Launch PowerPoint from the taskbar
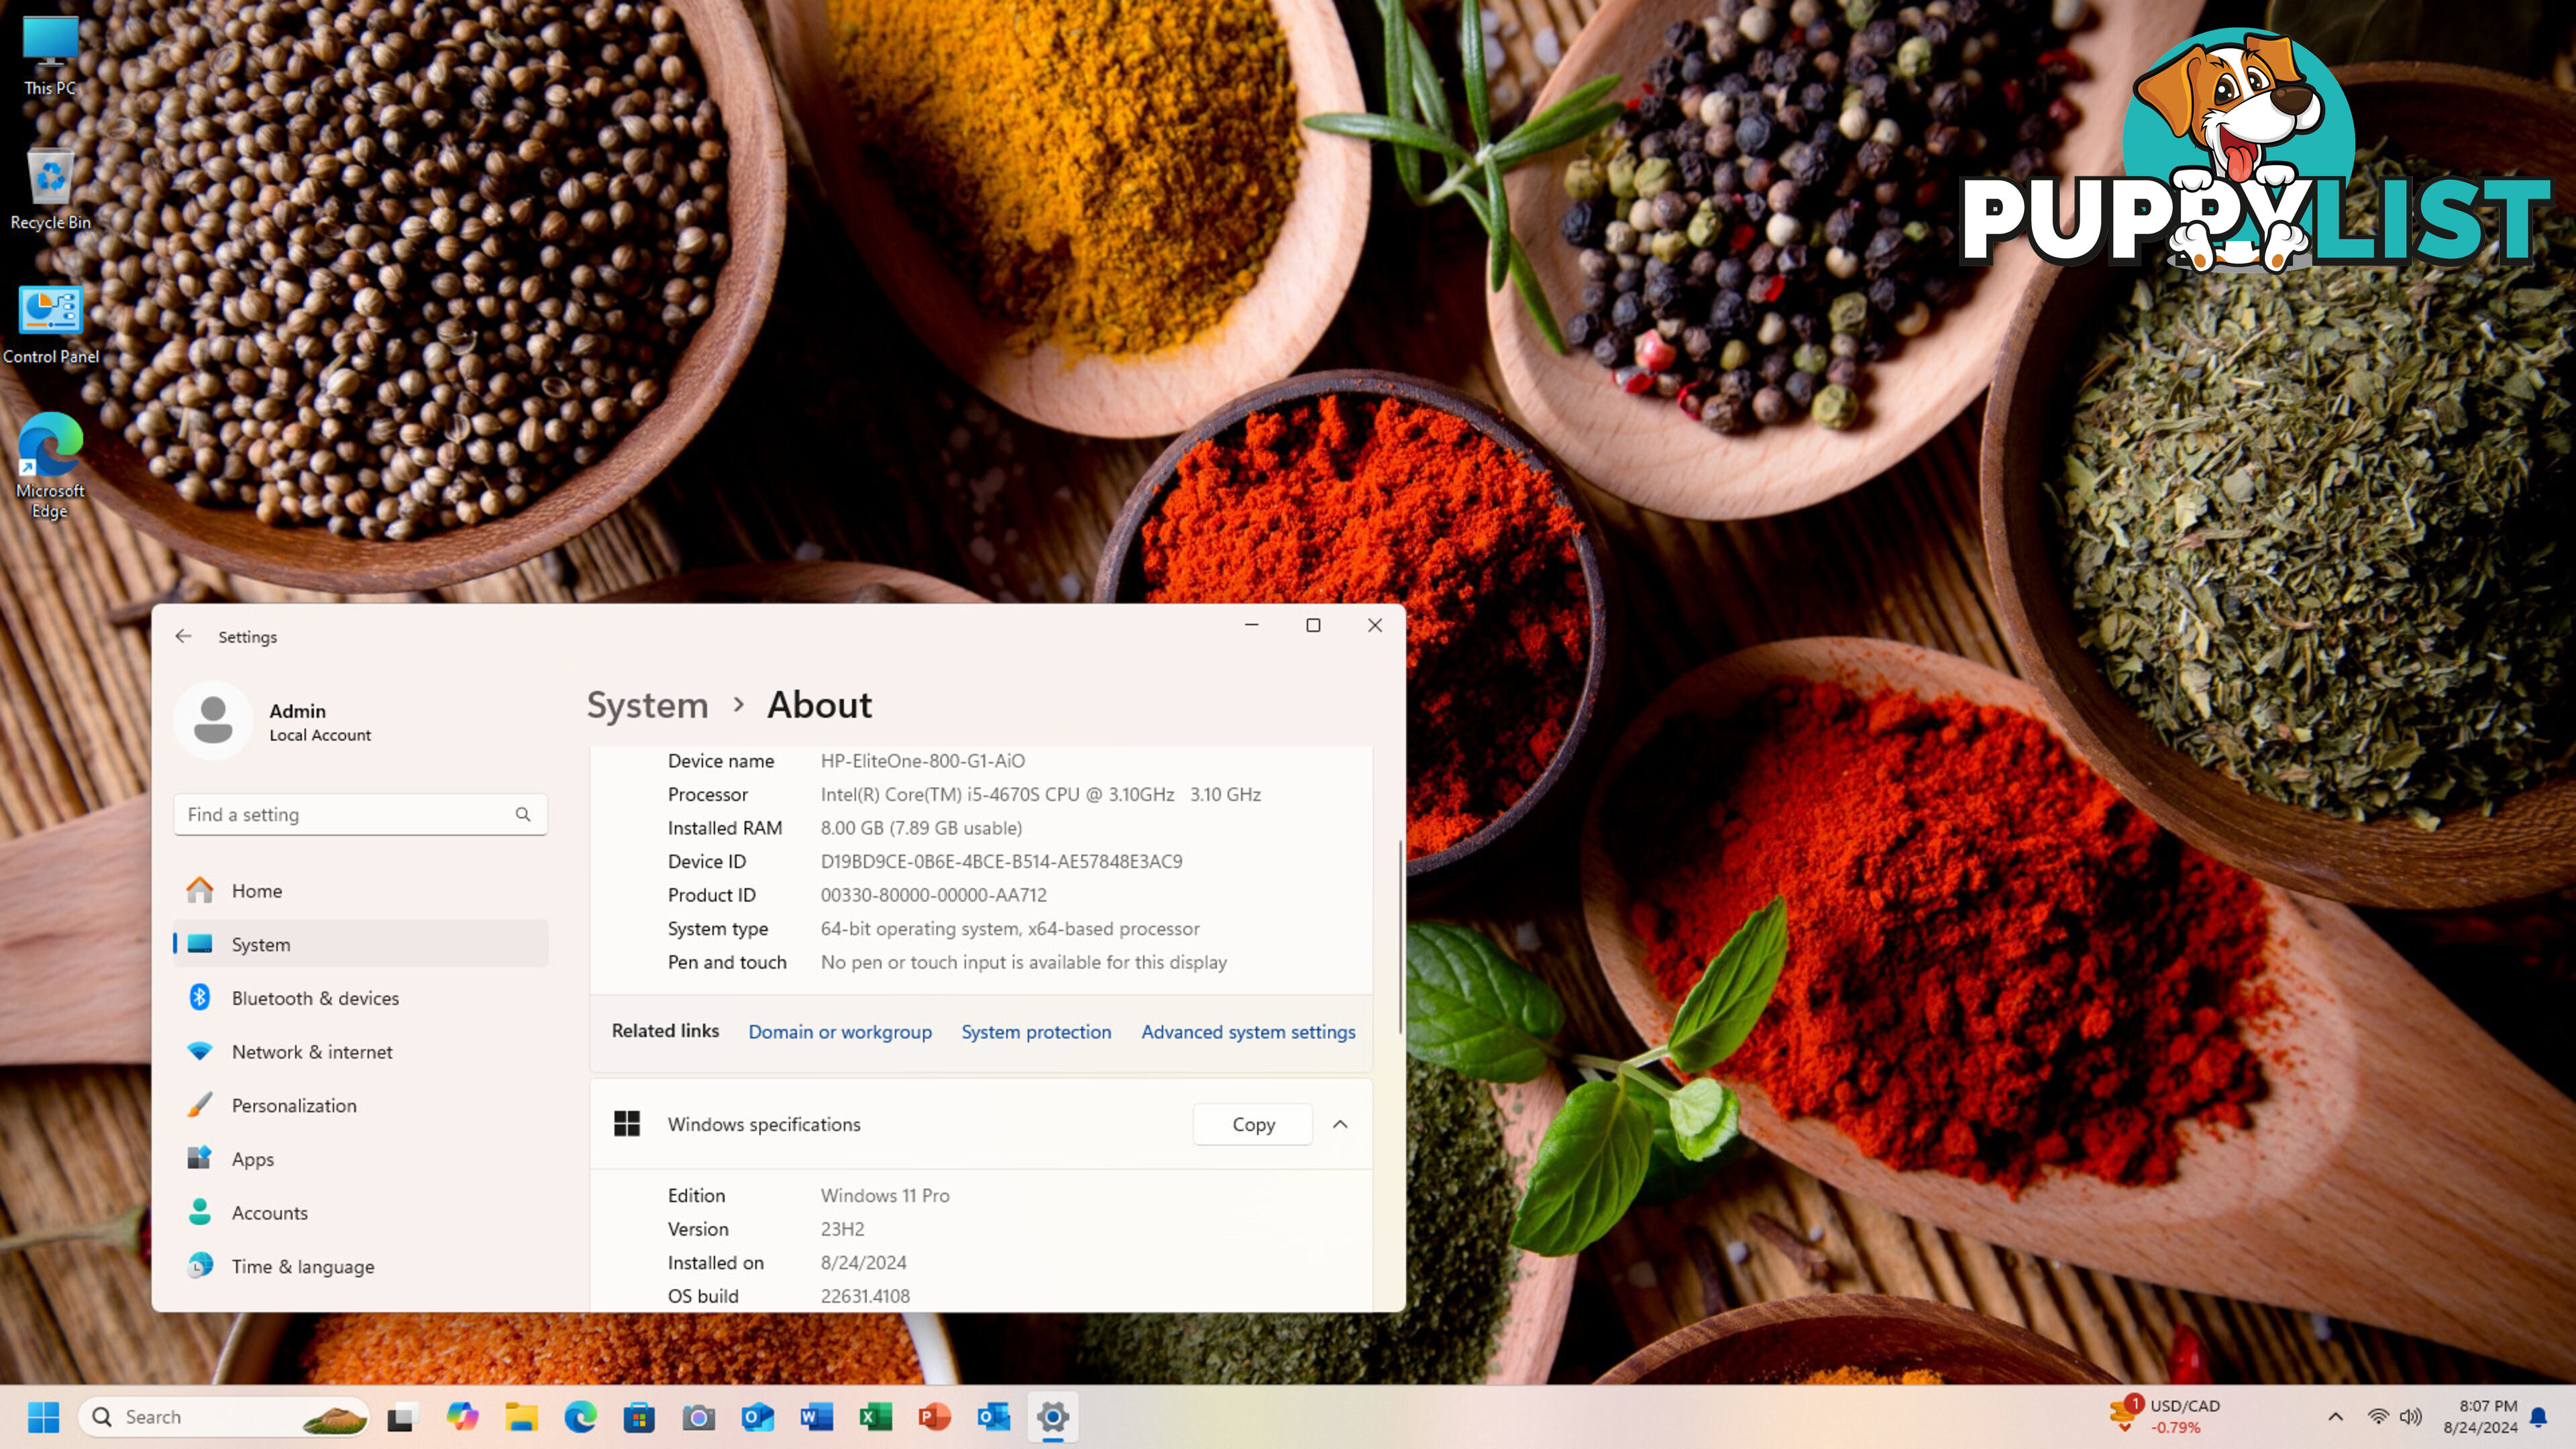The height and width of the screenshot is (1449, 2576). (x=934, y=1416)
